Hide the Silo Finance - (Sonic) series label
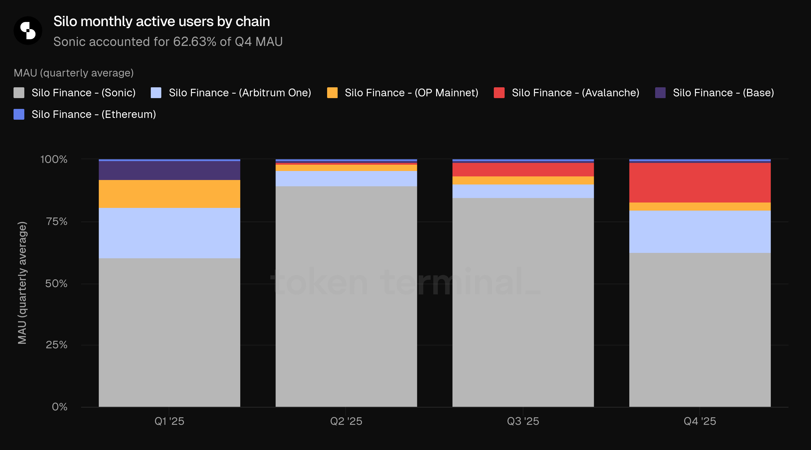811x450 pixels. point(84,93)
